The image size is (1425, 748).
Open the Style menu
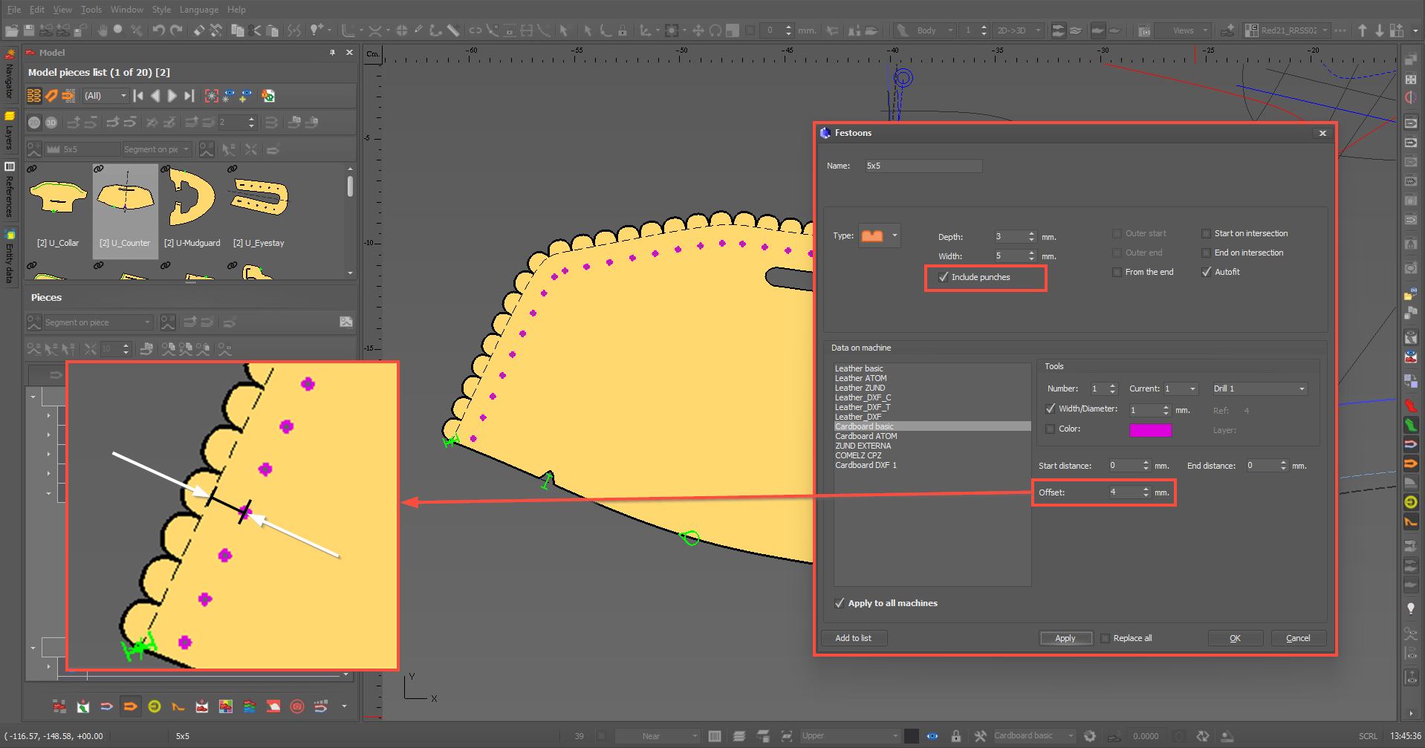161,10
